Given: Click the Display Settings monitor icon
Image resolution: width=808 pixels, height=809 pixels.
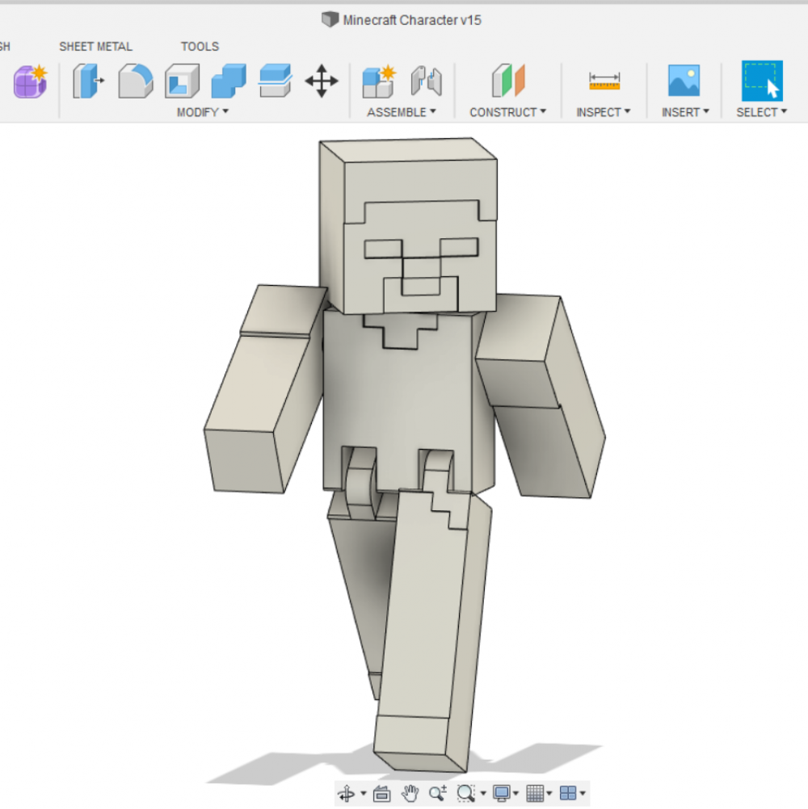Looking at the screenshot, I should [501, 793].
